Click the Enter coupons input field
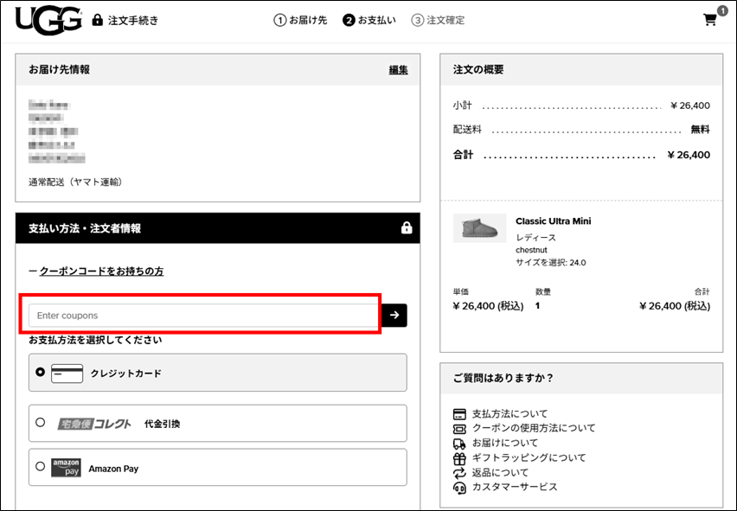The width and height of the screenshot is (737, 511). tap(205, 315)
